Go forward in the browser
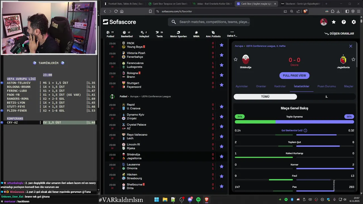363x204 pixels. click(x=110, y=11)
